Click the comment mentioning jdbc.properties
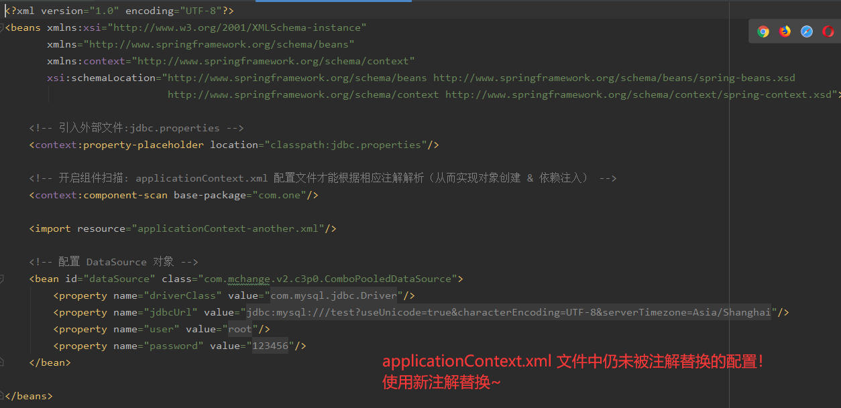The height and width of the screenshot is (408, 841). click(x=136, y=128)
